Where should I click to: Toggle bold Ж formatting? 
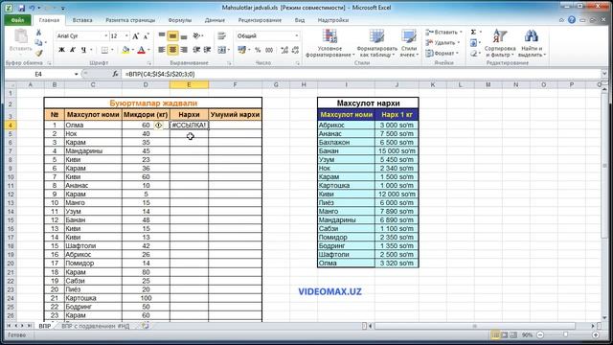point(61,50)
